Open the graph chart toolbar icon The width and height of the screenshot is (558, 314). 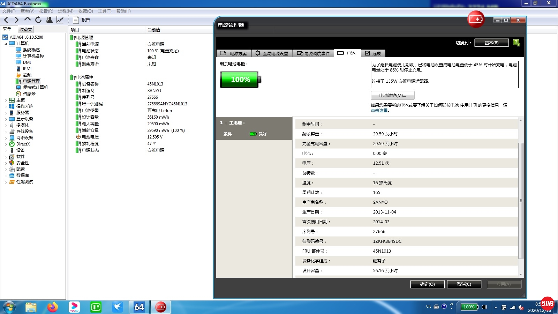pyautogui.click(x=60, y=20)
